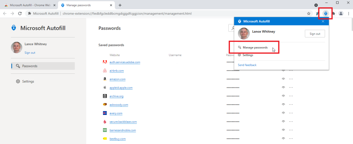Click the Backblaze flame favicon
The height and width of the screenshot is (144, 353).
(x=105, y=122)
